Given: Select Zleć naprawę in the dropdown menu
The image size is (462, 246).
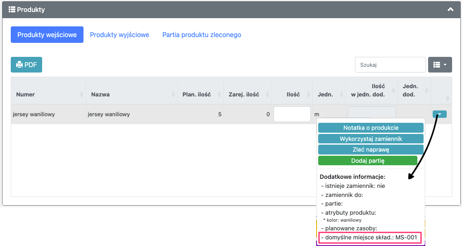Looking at the screenshot, I should click(x=371, y=150).
